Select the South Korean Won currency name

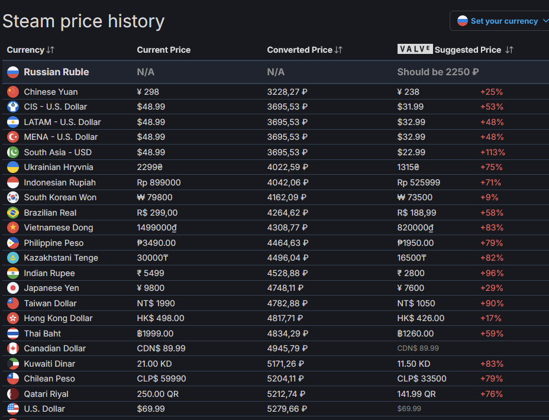coord(60,197)
